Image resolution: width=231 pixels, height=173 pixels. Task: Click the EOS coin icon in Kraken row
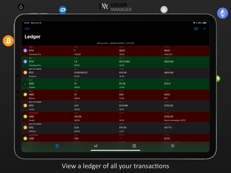[26, 84]
